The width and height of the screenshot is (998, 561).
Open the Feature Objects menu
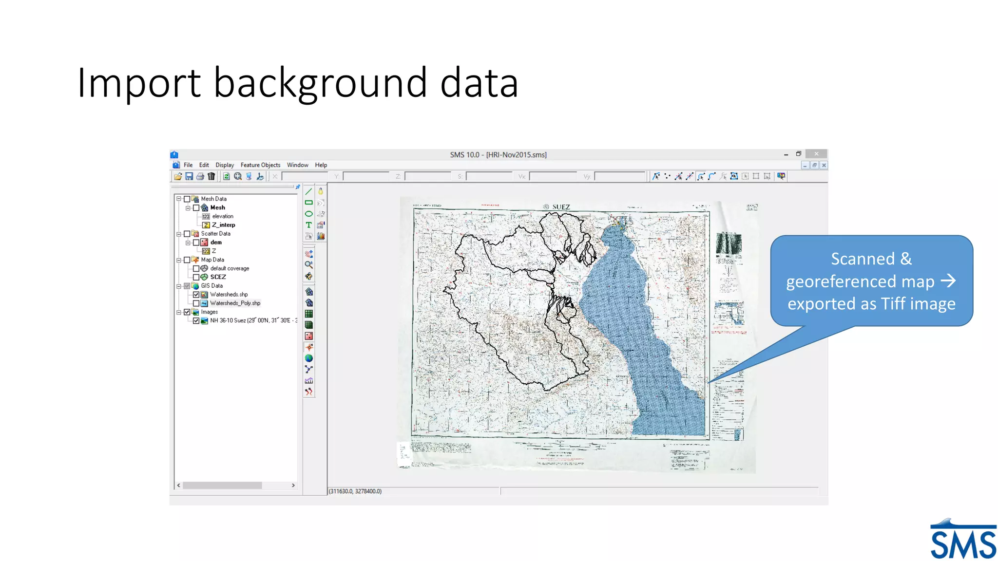[260, 165]
